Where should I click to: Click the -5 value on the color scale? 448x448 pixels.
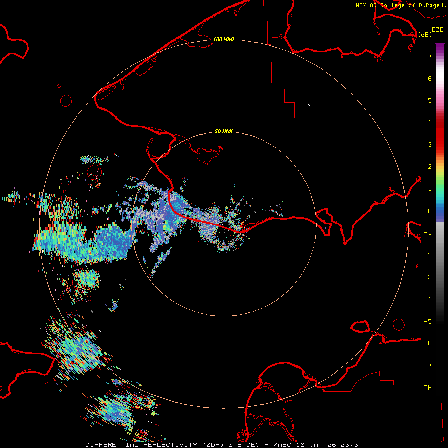(x=428, y=322)
